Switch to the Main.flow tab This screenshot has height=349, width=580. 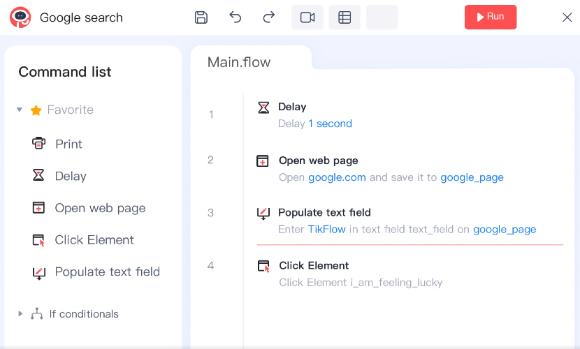(239, 62)
